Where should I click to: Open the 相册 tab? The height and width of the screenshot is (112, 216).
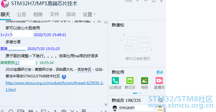click(x=38, y=14)
